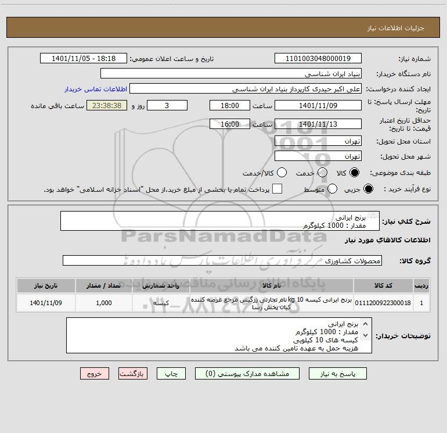
Task: Click the announcement date field 1401/11/05 - 18:18
Action: tap(84, 58)
